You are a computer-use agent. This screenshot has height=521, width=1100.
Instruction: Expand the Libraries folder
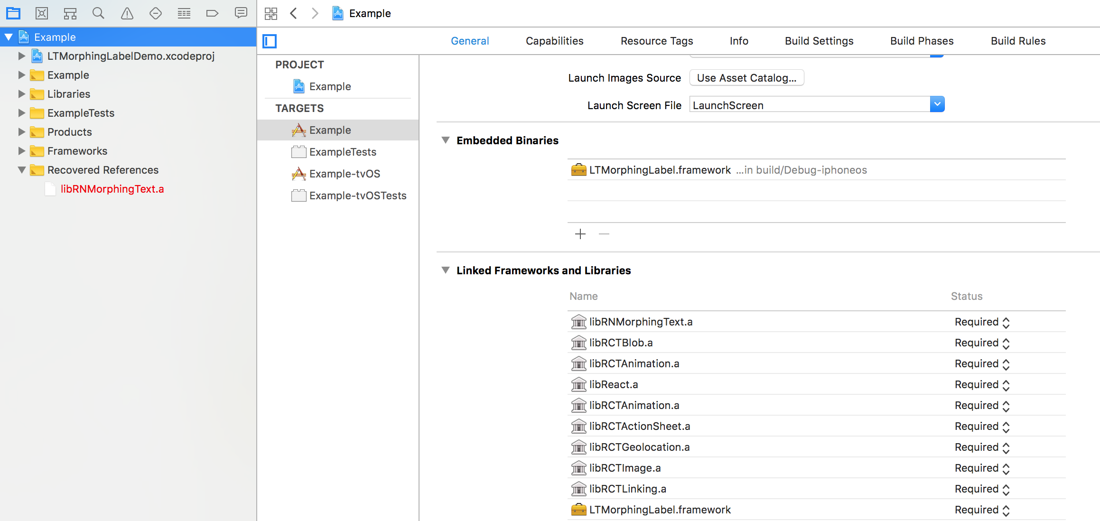pyautogui.click(x=21, y=94)
